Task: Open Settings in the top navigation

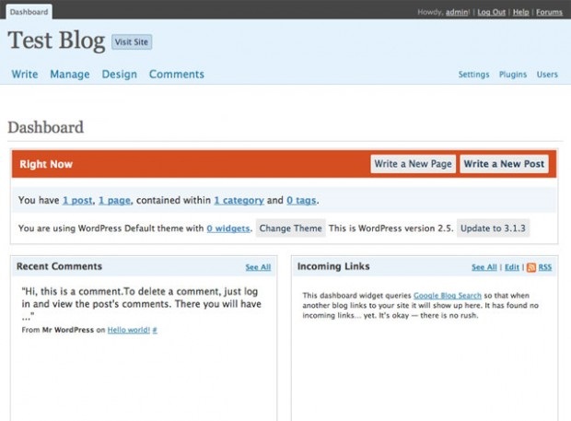Action: click(x=473, y=75)
